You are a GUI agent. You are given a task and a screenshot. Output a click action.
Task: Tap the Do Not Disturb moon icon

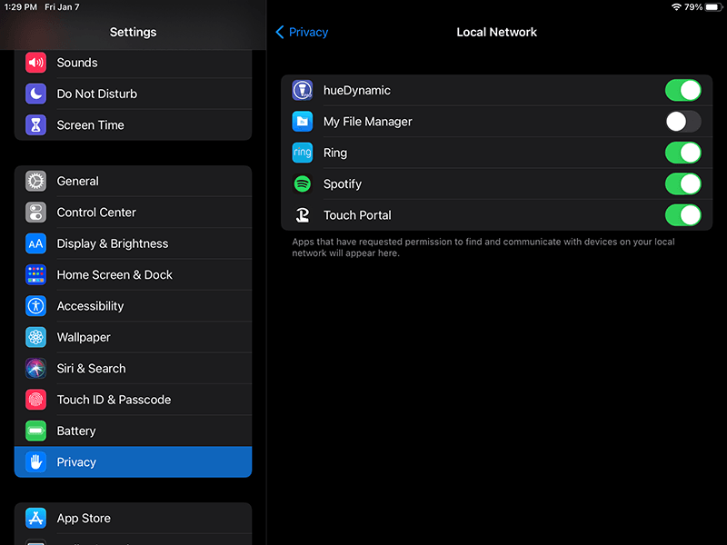point(35,94)
